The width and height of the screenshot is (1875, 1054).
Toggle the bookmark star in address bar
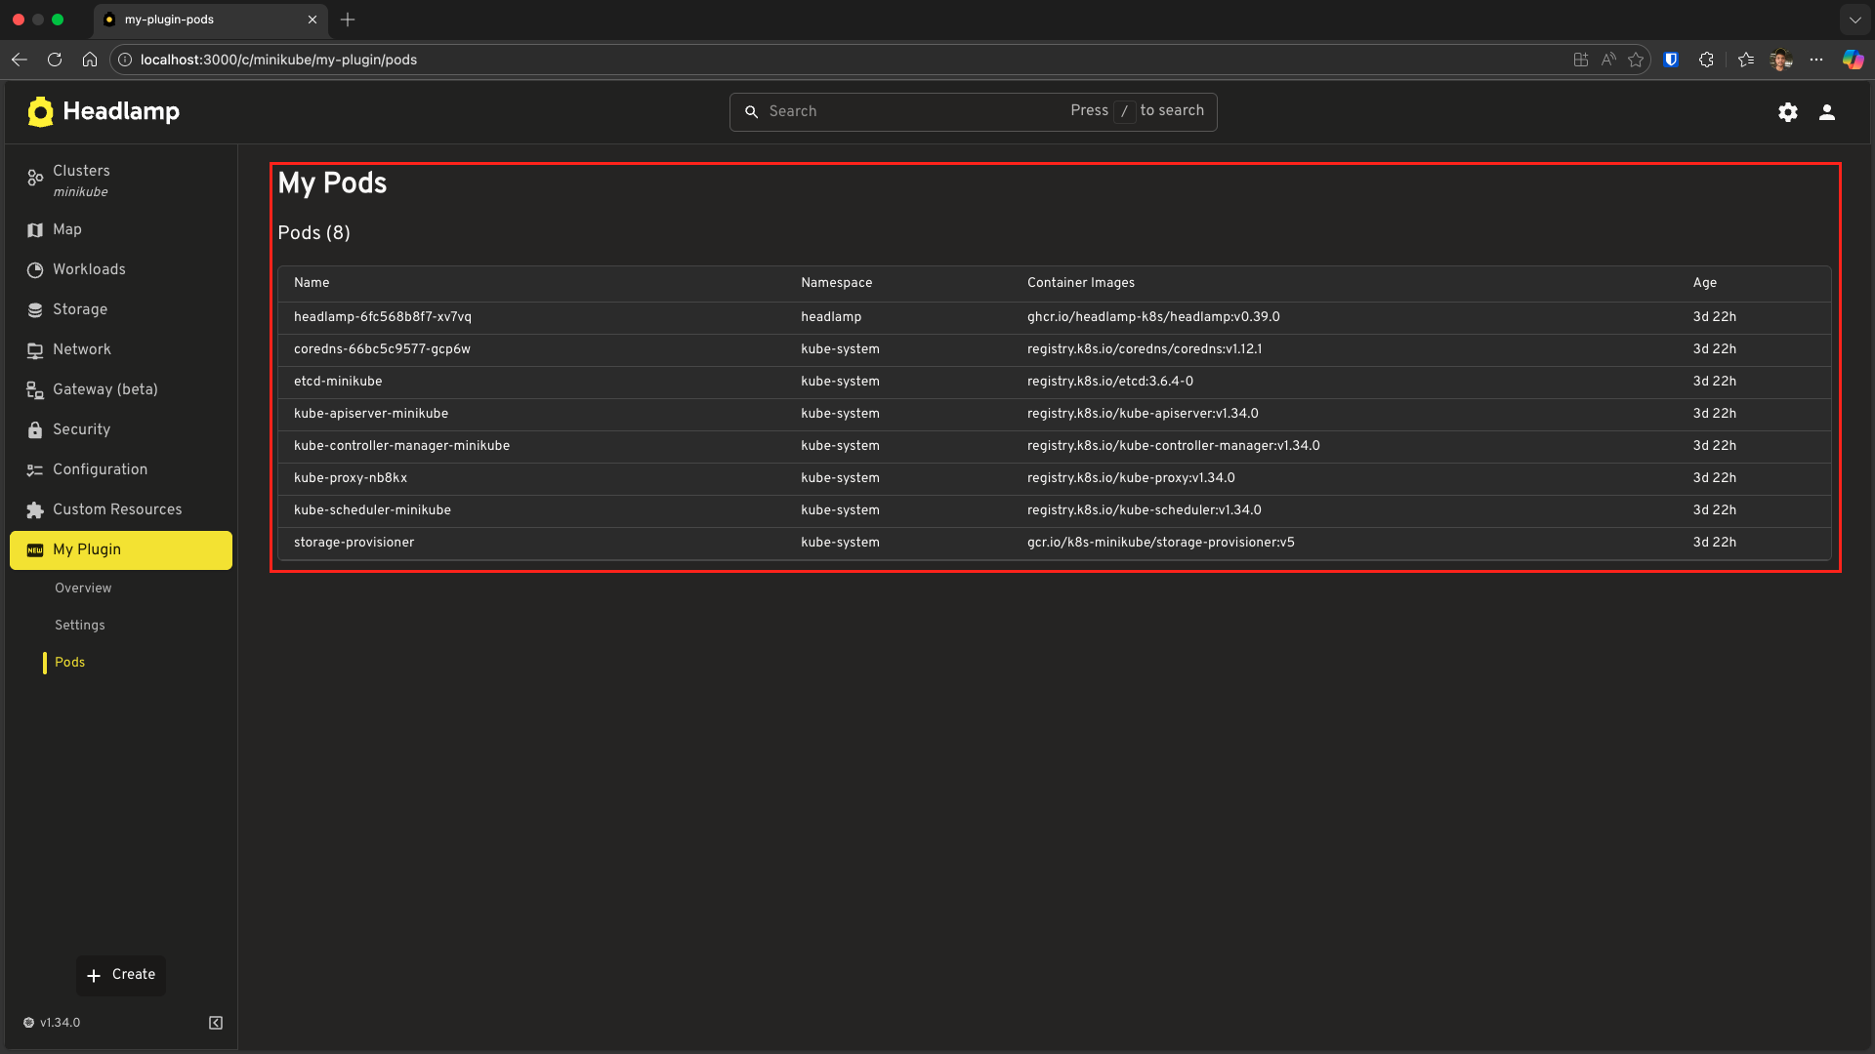pyautogui.click(x=1636, y=60)
